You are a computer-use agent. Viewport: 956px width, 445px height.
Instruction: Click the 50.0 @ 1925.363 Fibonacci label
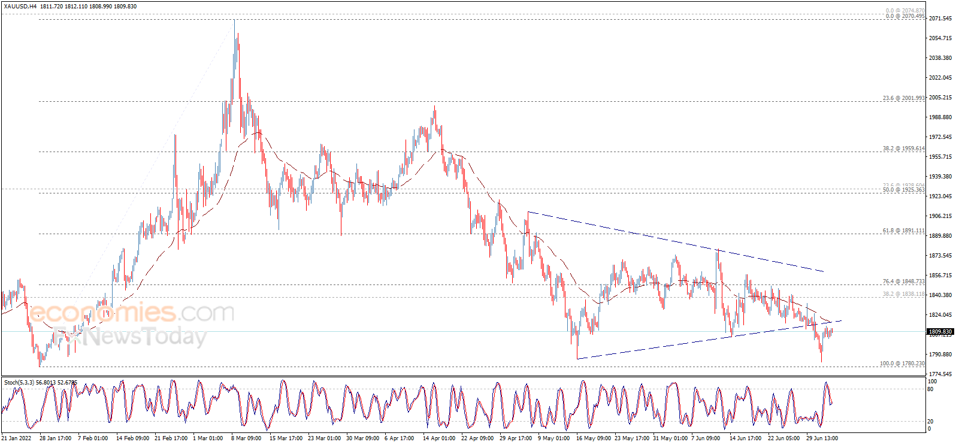tap(903, 190)
